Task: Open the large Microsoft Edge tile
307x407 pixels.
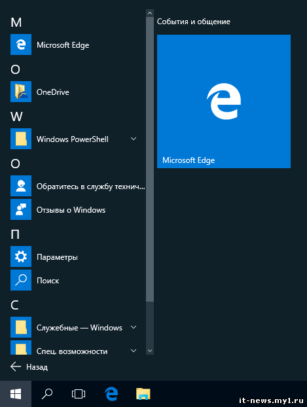Action: [224, 101]
